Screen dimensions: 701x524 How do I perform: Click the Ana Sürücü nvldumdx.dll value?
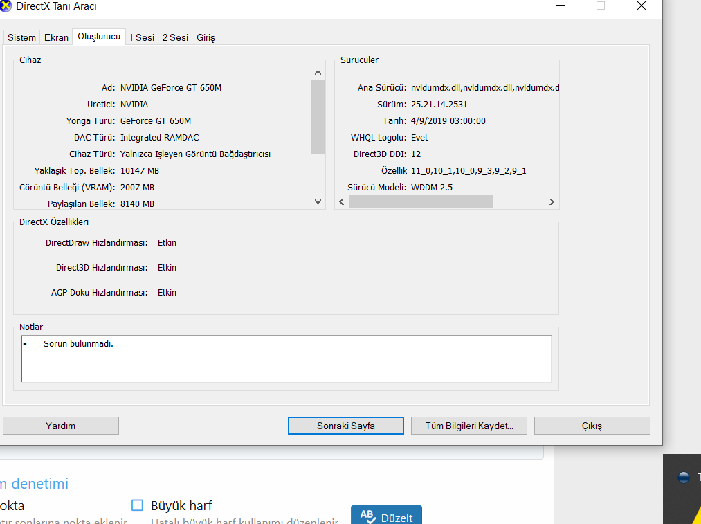point(485,88)
